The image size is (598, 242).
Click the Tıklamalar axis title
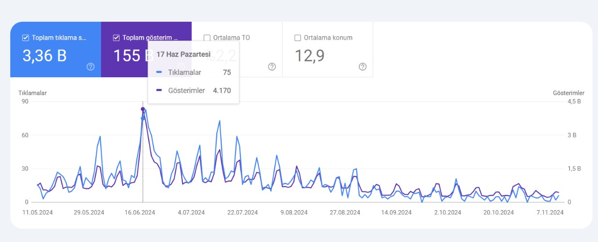(32, 93)
